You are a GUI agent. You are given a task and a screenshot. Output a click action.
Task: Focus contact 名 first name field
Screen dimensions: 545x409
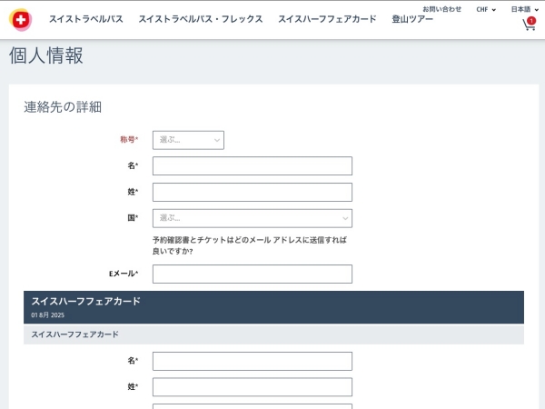(253, 166)
